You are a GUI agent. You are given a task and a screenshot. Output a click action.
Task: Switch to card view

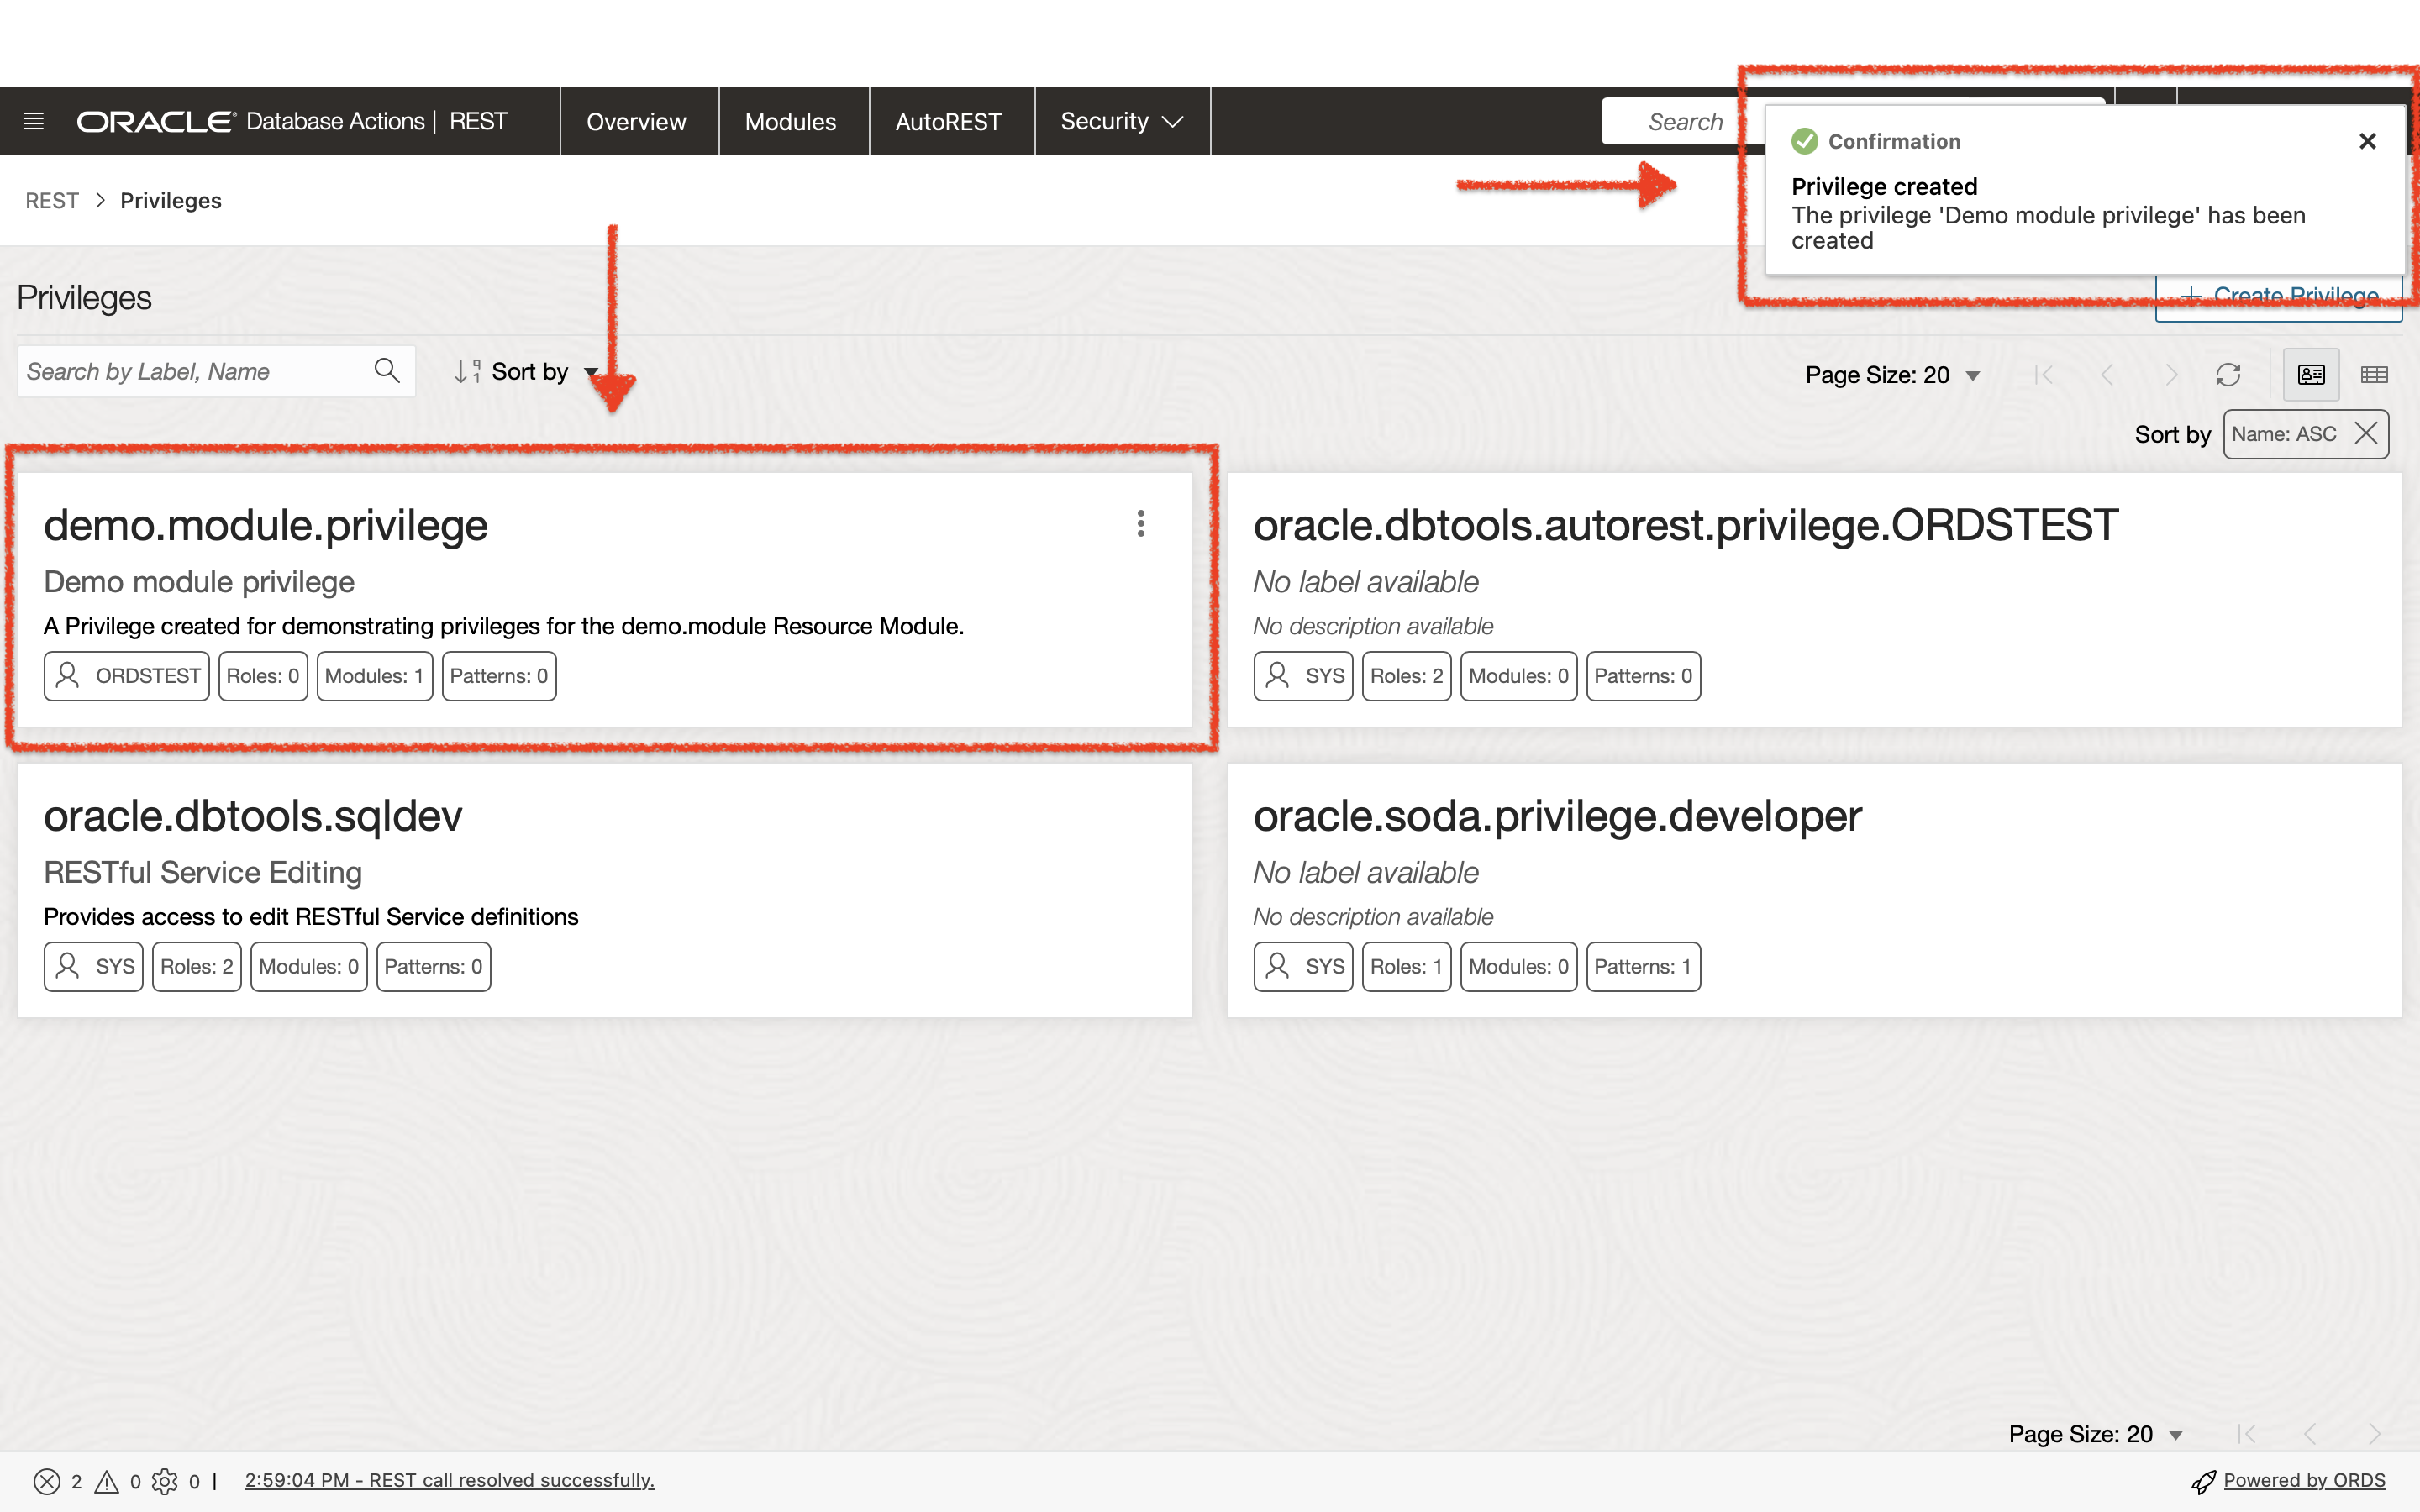pos(2310,375)
